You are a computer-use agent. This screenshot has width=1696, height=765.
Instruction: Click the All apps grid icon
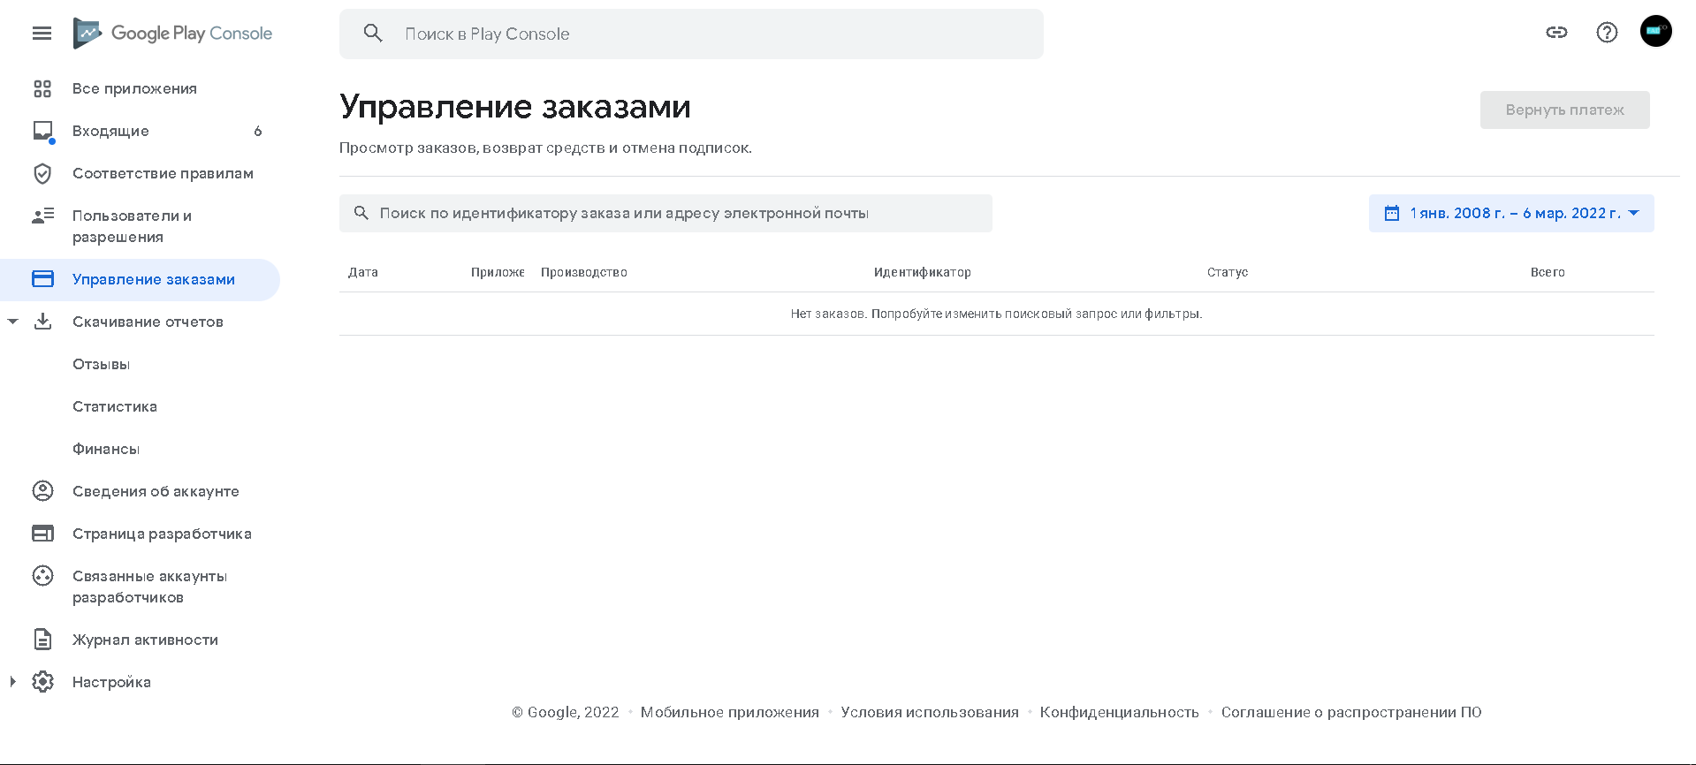tap(42, 88)
